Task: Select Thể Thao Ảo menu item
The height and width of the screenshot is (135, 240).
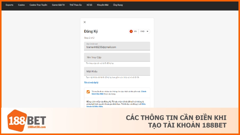Action: (x=76, y=5)
